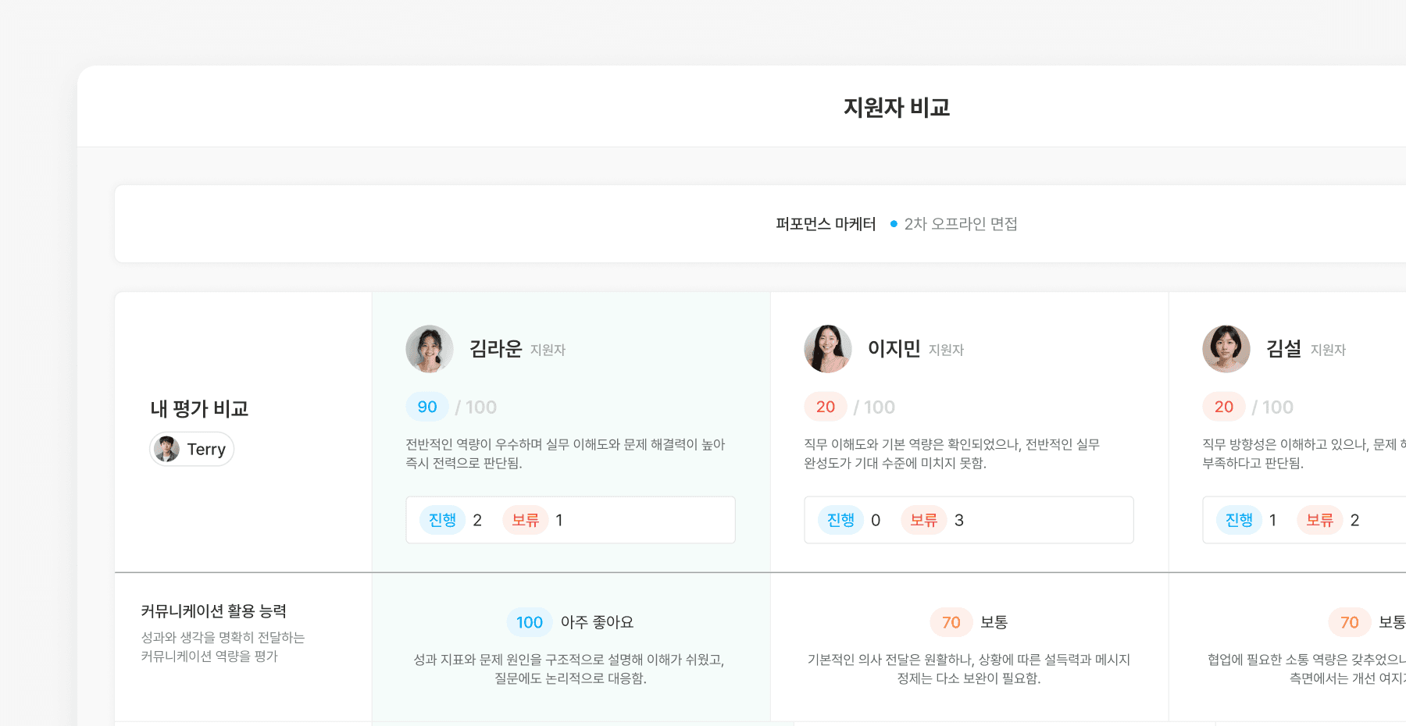Click 이지민's profile photo

point(827,349)
